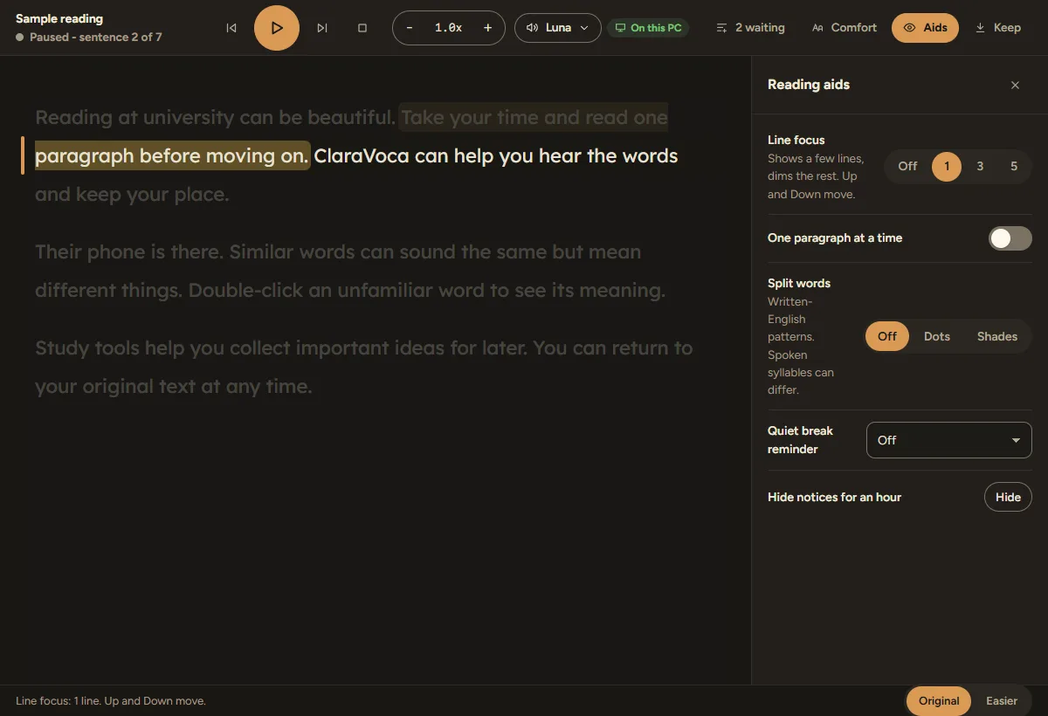Set Line focus to 5 lines
1048x716 pixels.
(x=1014, y=166)
